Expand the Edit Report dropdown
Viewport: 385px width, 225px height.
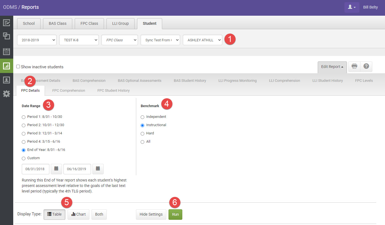[332, 67]
